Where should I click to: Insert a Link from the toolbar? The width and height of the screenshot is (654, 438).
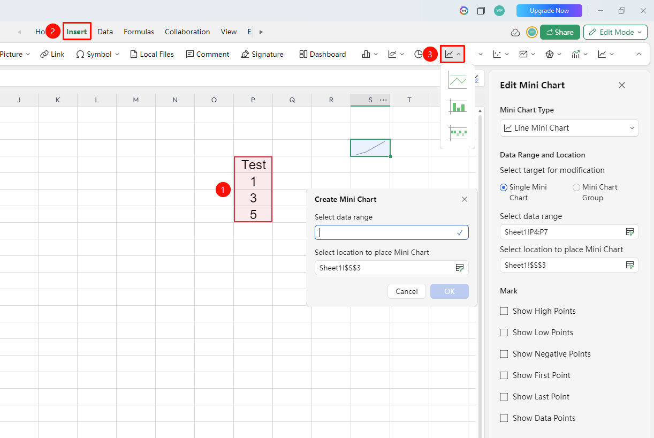[52, 54]
